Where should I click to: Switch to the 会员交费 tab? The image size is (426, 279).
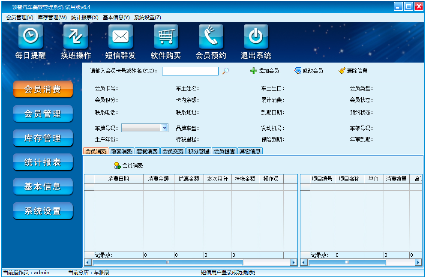click(x=173, y=151)
